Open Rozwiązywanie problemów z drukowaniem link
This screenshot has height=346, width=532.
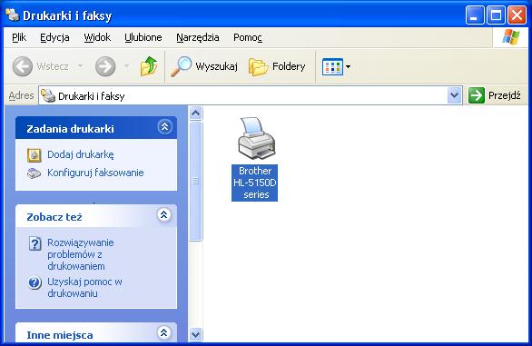tap(81, 254)
